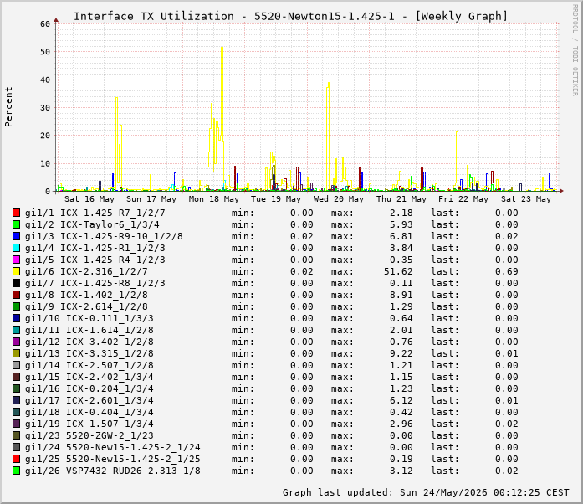Click the dark teal swatch for gi1/18

pyautogui.click(x=16, y=412)
